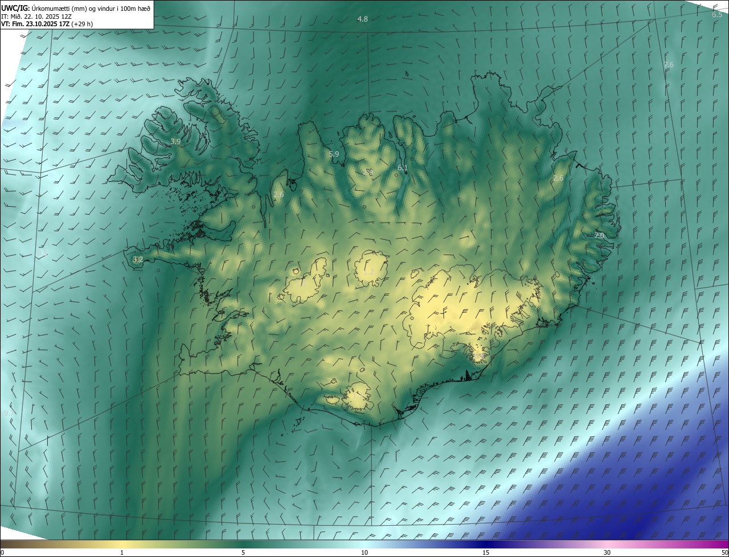Click the 5 tick label on the color scale

[243, 552]
